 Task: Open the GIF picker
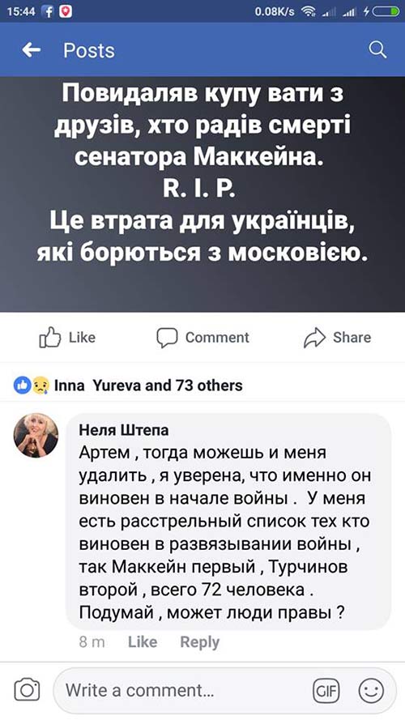click(326, 690)
